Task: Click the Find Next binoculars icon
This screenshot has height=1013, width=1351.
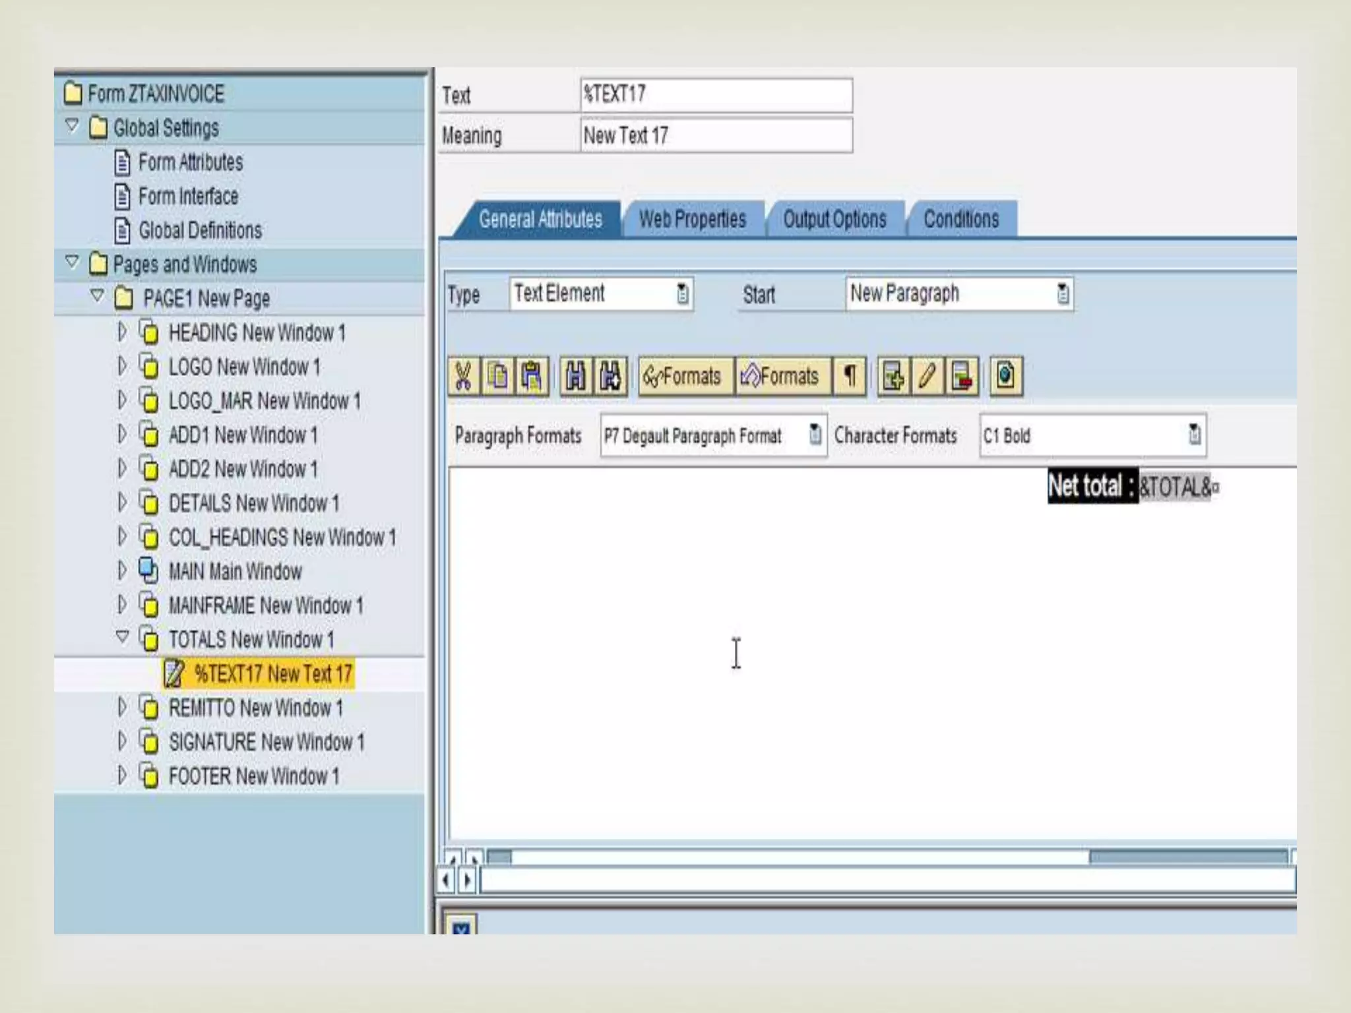Action: (x=610, y=377)
